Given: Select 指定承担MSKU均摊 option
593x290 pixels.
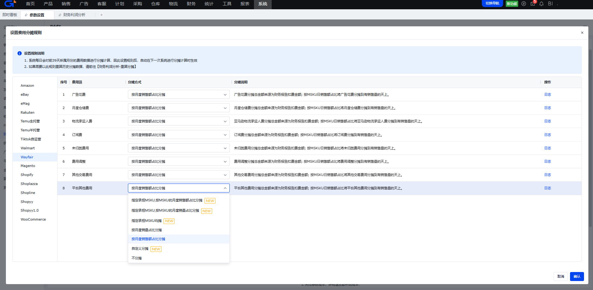Looking at the screenshot, I should pyautogui.click(x=147, y=221).
